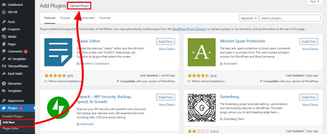Image resolution: width=327 pixels, height=134 pixels.
Task: Click the Classic Editor 5-star rating
Action: [x=55, y=76]
